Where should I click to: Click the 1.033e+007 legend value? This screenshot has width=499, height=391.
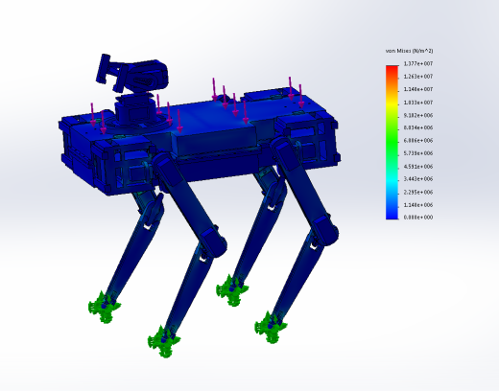pyautogui.click(x=418, y=103)
